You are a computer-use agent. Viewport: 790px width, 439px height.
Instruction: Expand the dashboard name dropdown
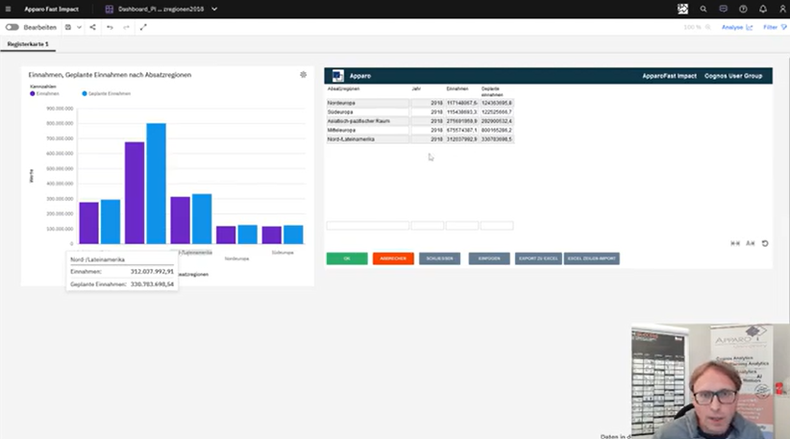point(214,9)
